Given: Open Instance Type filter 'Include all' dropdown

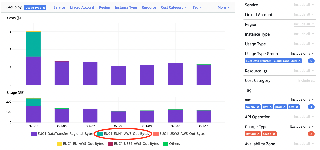Looking at the screenshot, I should tap(304, 34).
